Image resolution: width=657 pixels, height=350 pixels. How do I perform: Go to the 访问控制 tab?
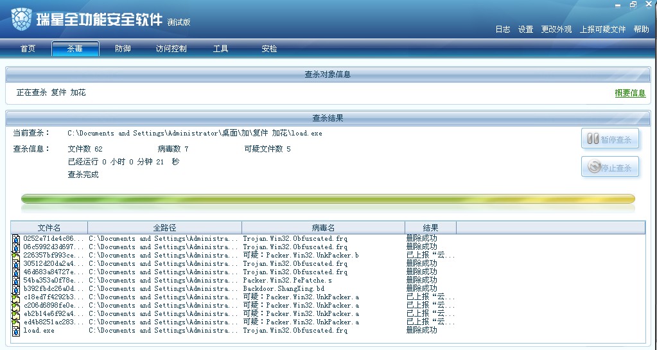point(171,49)
